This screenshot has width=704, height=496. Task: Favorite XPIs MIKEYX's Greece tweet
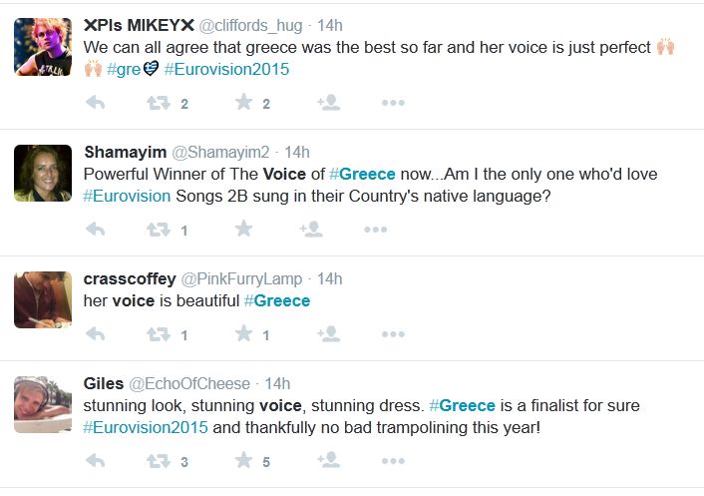(244, 103)
